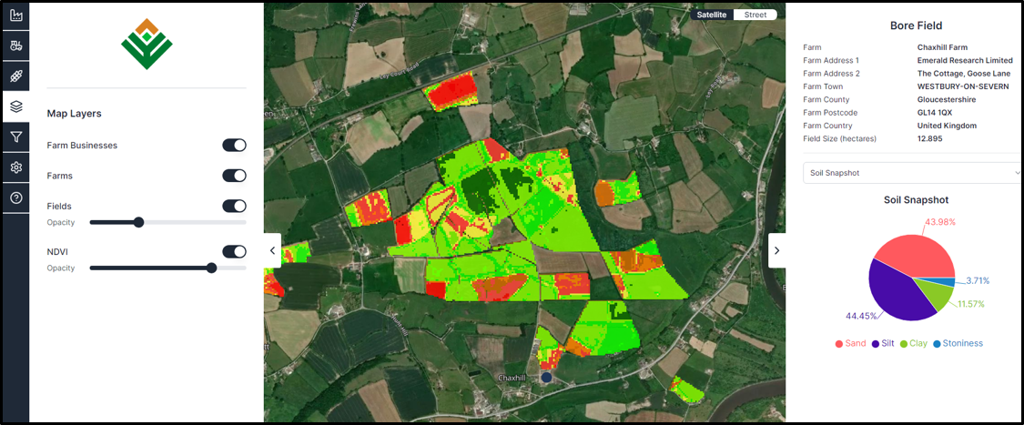Toggle the NDVI layer off

[234, 252]
